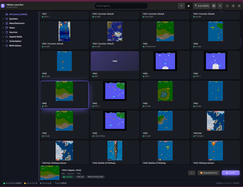Click the 1942 (Japan, USA) title
The image size is (243, 187).
pyautogui.click(x=71, y=170)
